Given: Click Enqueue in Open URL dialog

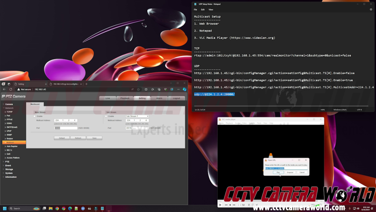Looking at the screenshot, I should [290, 173].
